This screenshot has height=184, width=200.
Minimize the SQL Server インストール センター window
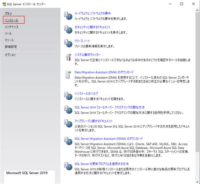click(x=170, y=4)
